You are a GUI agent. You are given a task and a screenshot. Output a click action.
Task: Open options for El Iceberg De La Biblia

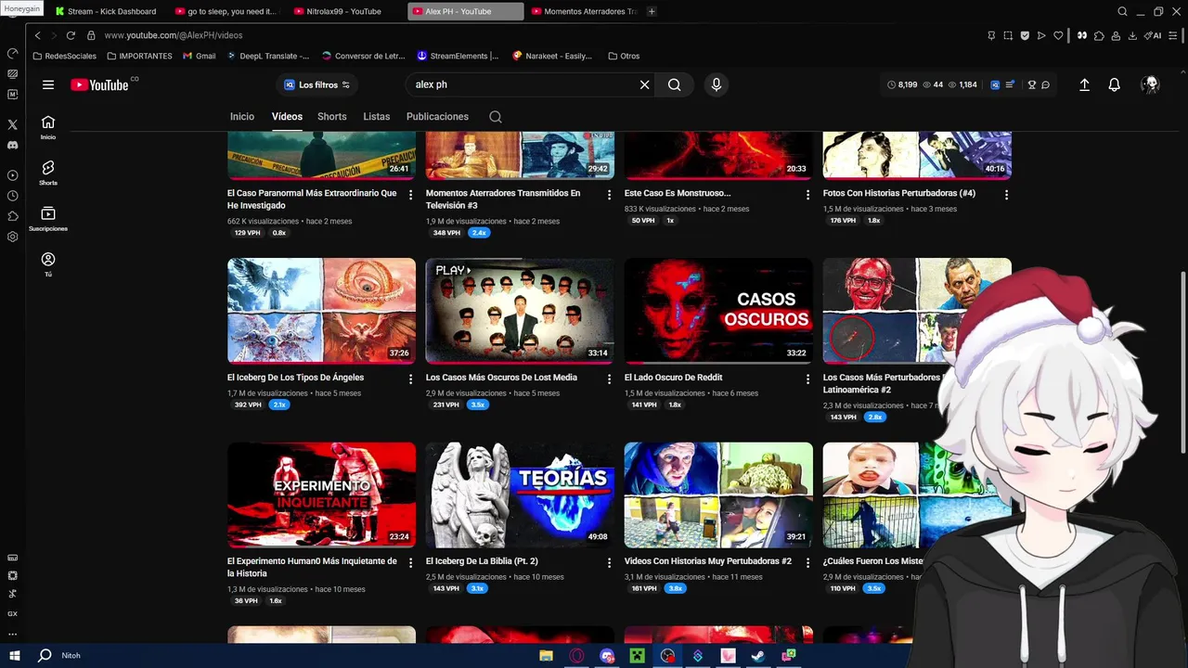(610, 562)
